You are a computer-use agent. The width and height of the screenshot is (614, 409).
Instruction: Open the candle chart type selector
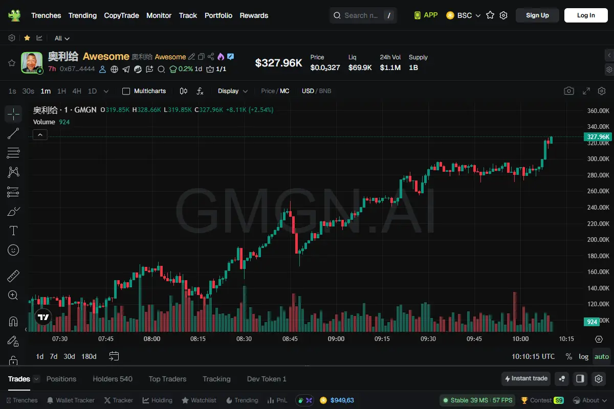pyautogui.click(x=184, y=91)
